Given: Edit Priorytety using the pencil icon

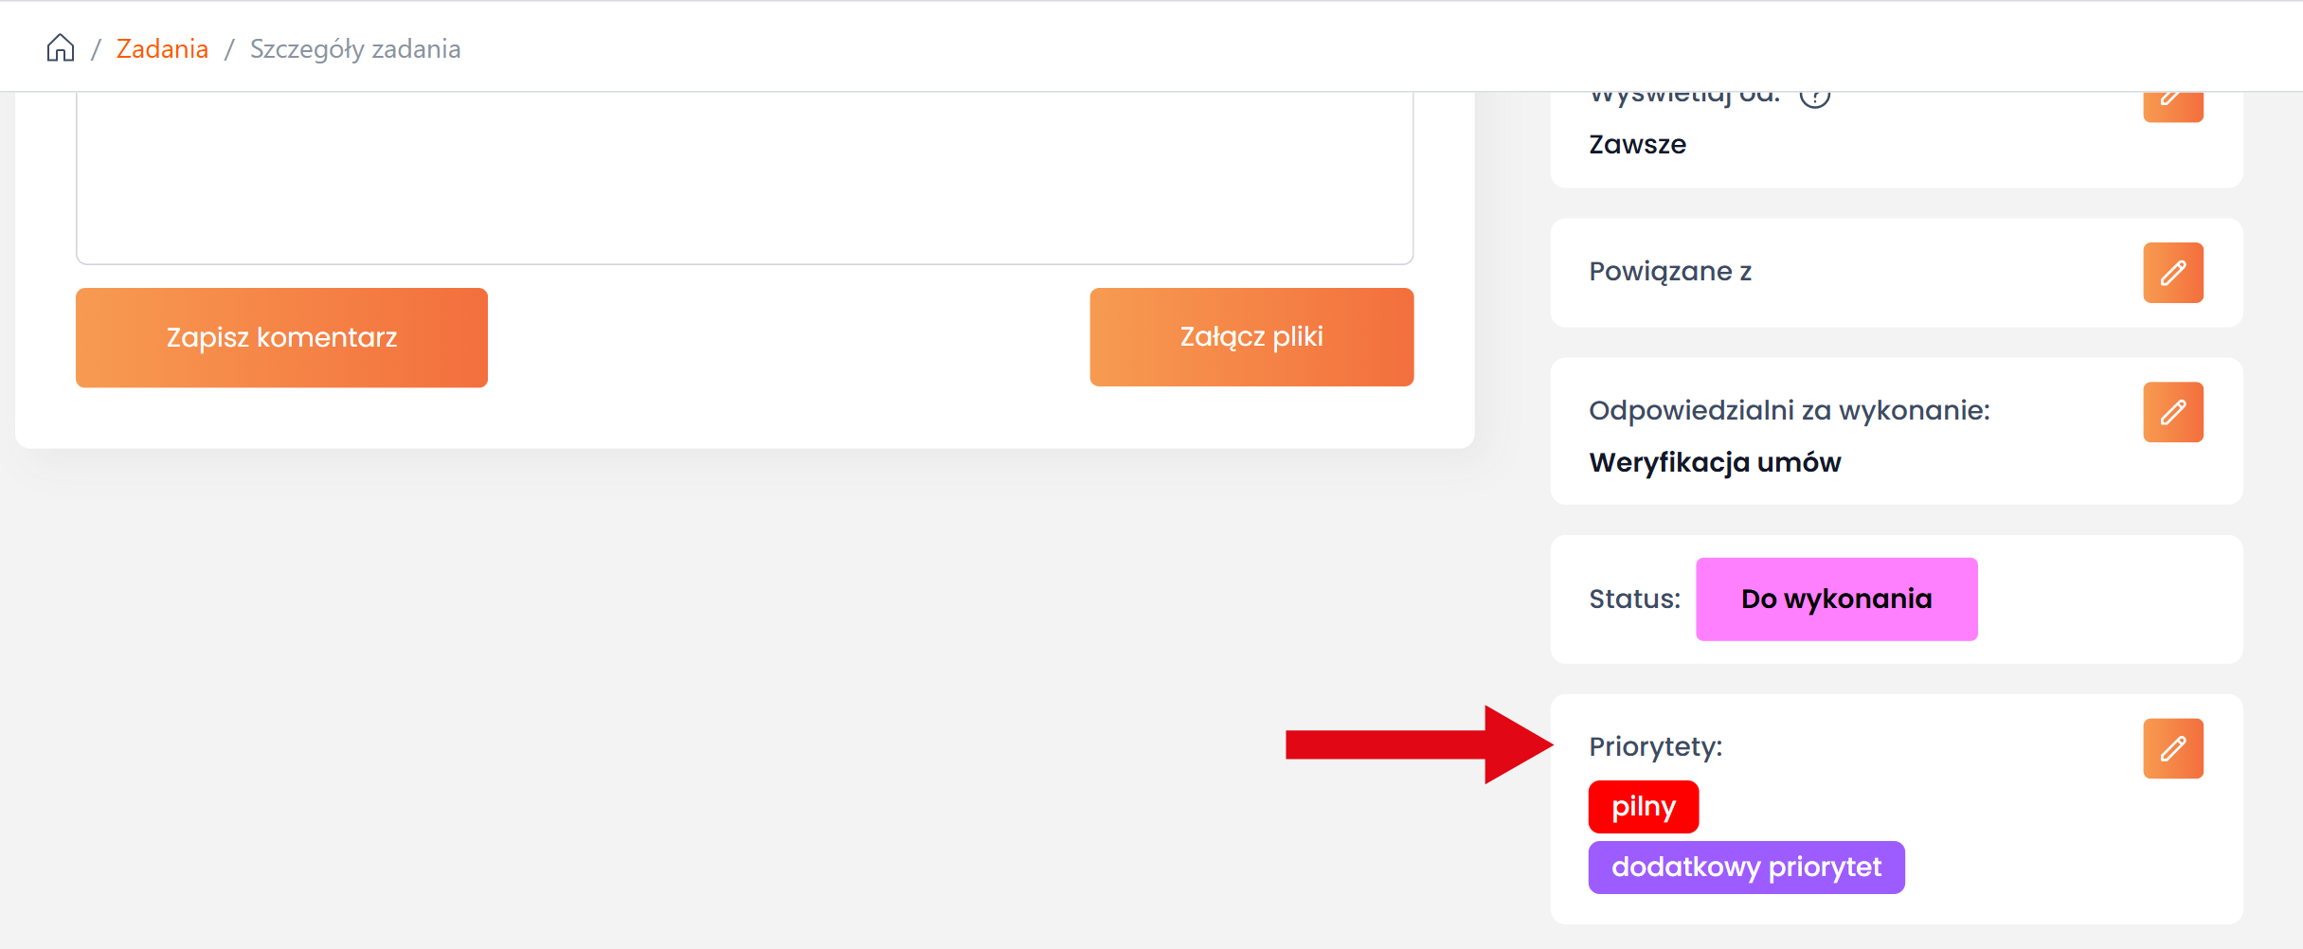Looking at the screenshot, I should pos(2172,748).
